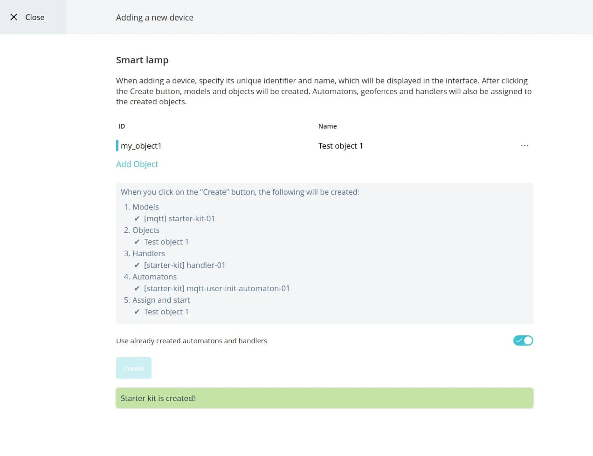The height and width of the screenshot is (456, 593).
Task: Click the 'Test object 1' name field
Action: (340, 146)
